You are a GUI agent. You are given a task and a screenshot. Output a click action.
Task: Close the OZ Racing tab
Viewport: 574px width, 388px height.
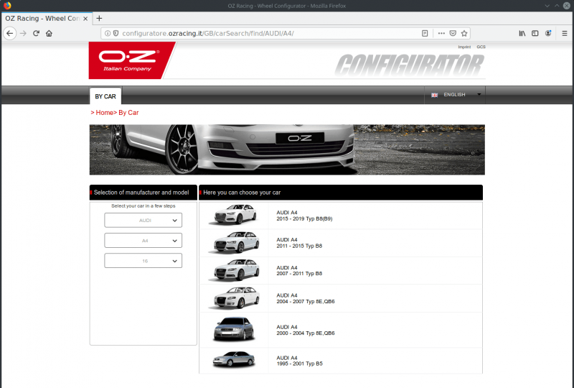click(x=85, y=19)
